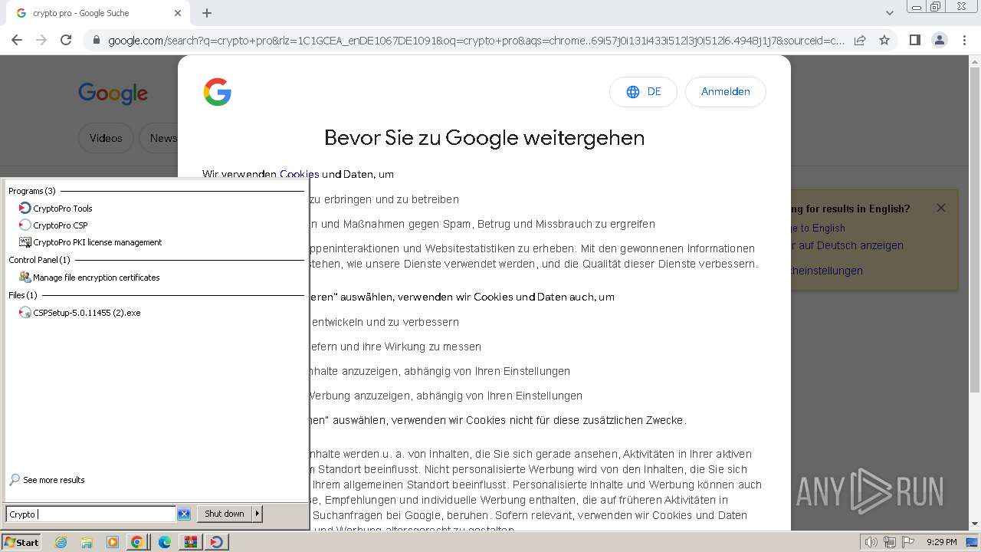Bookmark this page with the star
This screenshot has width=981, height=552.
click(x=884, y=40)
